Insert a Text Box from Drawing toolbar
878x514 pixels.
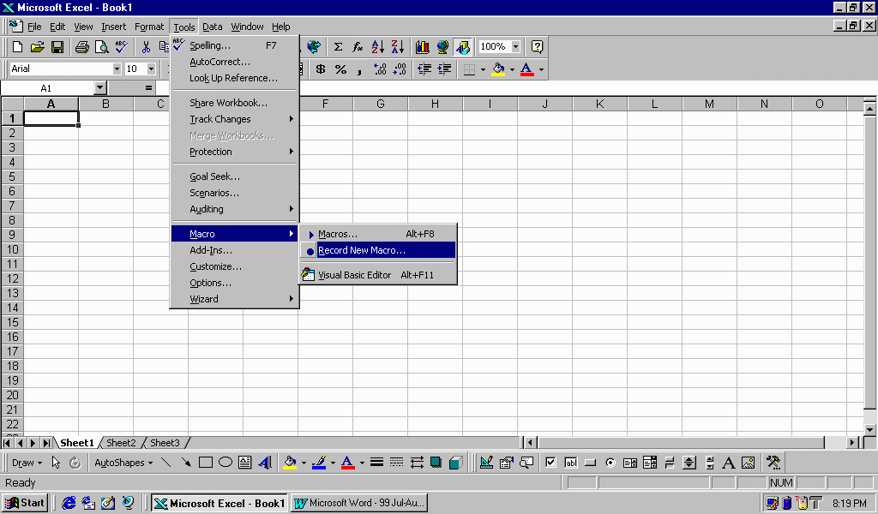click(x=244, y=463)
